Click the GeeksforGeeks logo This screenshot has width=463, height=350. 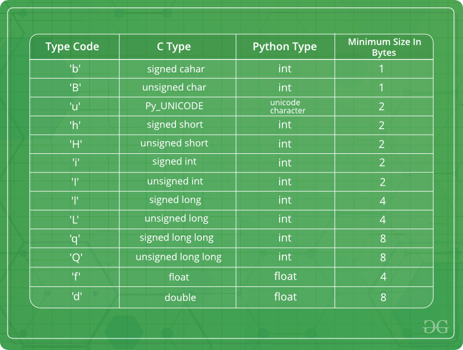pyautogui.click(x=435, y=326)
